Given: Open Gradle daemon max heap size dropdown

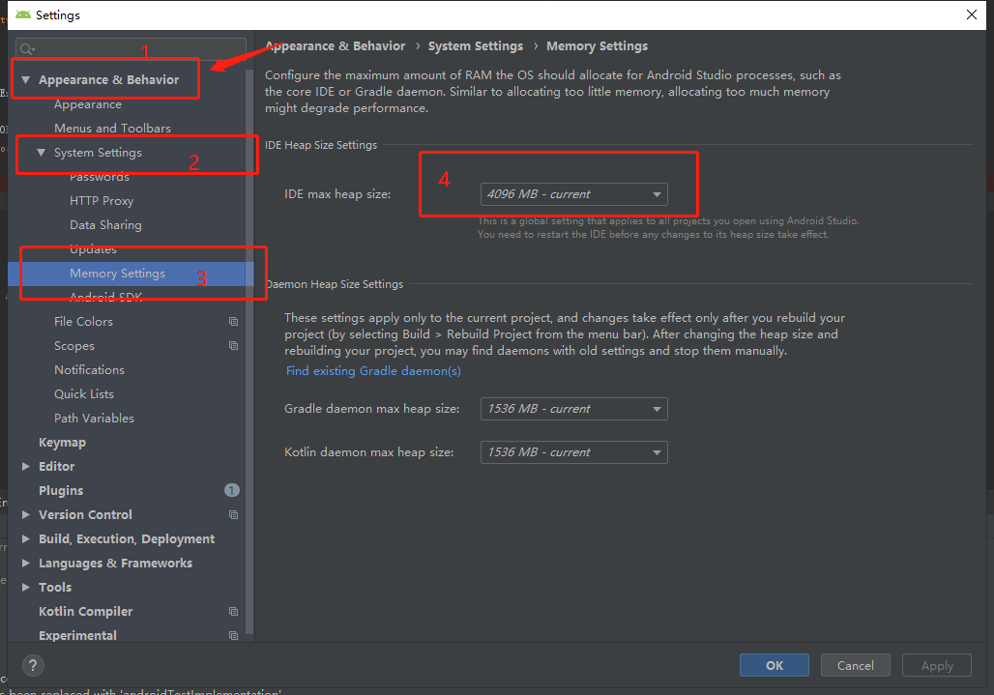Looking at the screenshot, I should 573,409.
